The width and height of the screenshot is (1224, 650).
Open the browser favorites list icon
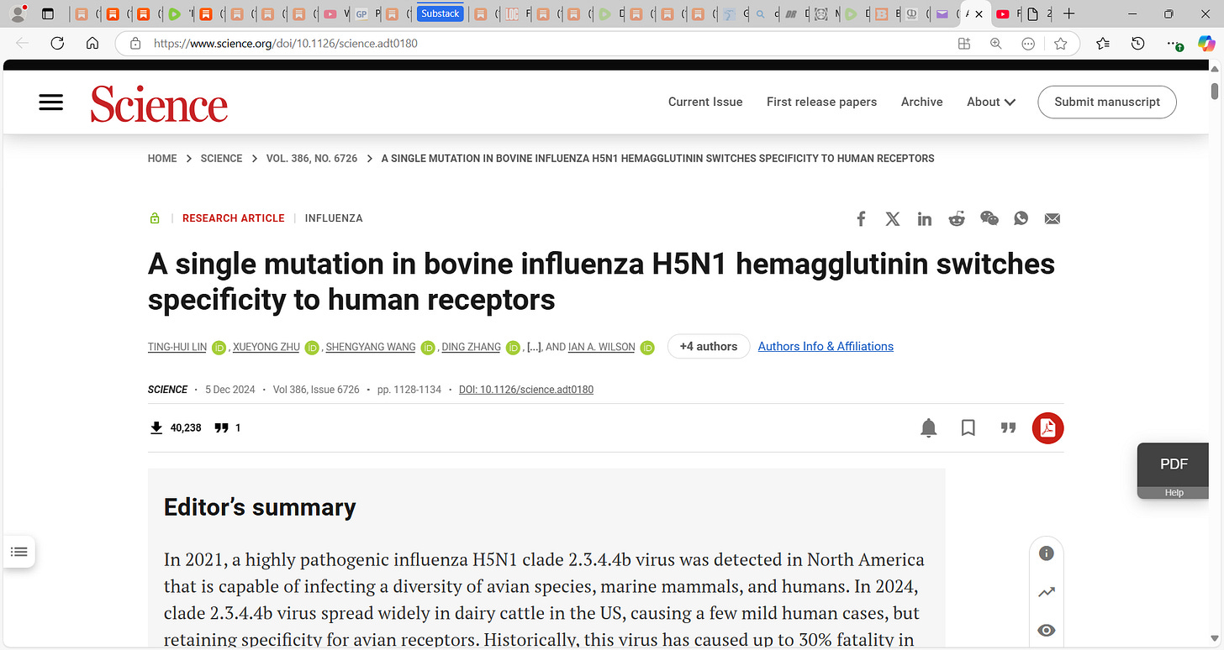tap(1103, 44)
